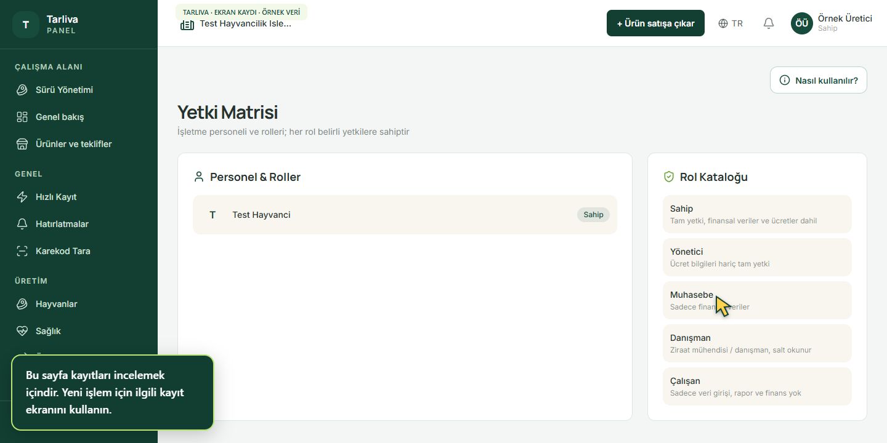Click the + Ürün satışa çıkar button

point(655,23)
